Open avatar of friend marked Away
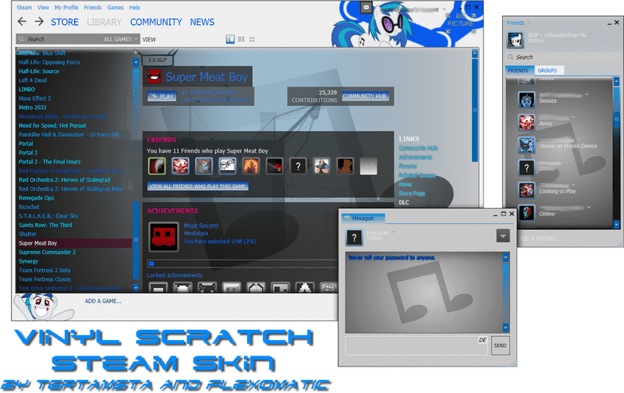This screenshot has width=624, height=393. (x=526, y=122)
